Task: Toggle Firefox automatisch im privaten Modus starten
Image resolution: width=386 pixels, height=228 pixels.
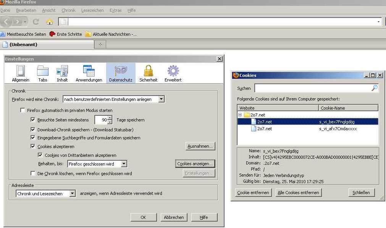Action: (23, 110)
